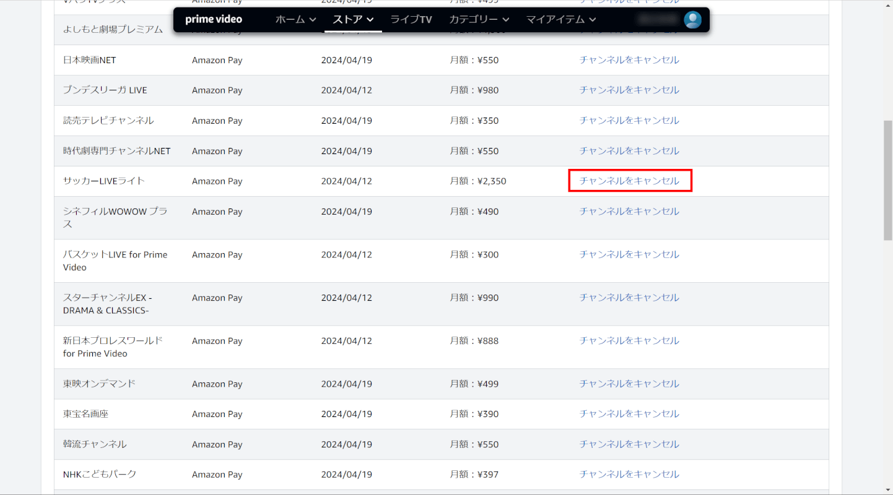The image size is (893, 495).
Task: Select the 韓流チャンネル channel name
Action: (95, 444)
